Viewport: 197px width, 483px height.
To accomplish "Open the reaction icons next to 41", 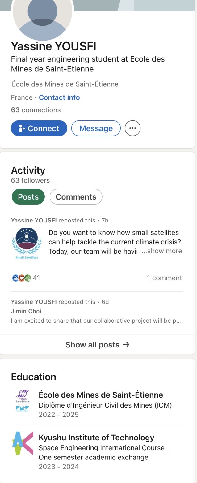I will 21,278.
